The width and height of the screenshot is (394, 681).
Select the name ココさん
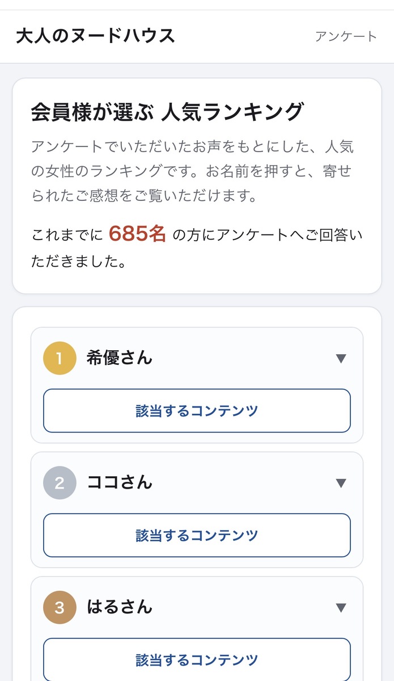[120, 483]
